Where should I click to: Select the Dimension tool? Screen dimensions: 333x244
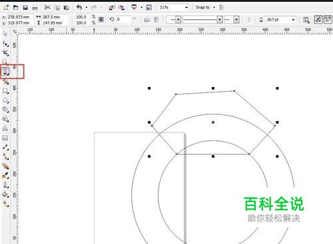pyautogui.click(x=5, y=147)
